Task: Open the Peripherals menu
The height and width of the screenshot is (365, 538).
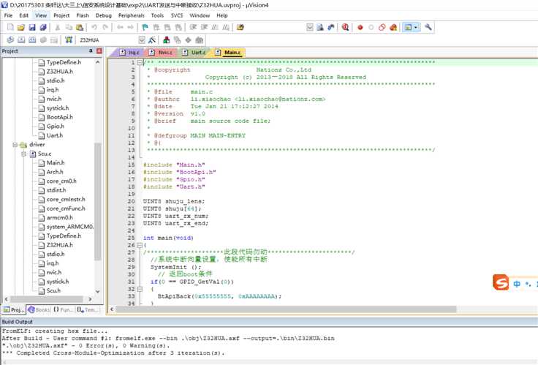Action: (131, 15)
